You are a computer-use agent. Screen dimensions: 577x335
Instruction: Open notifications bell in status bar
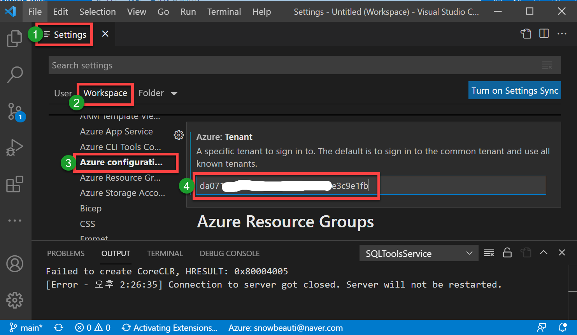click(x=563, y=328)
